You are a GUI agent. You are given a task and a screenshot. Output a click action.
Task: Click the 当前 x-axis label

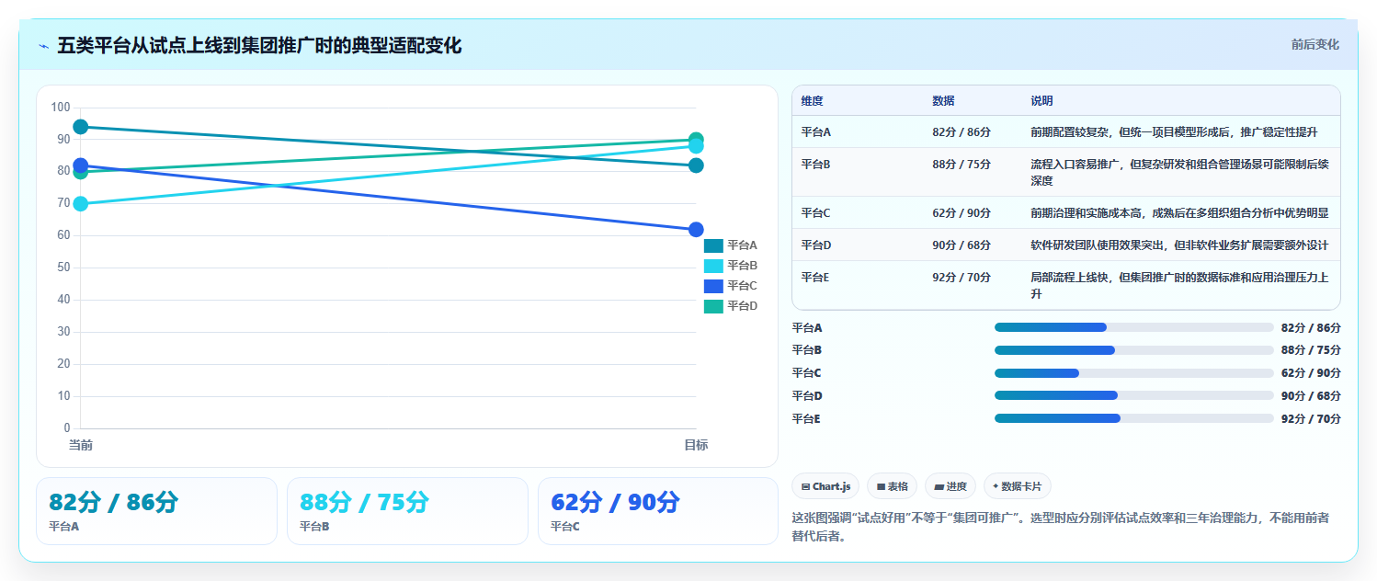click(81, 446)
